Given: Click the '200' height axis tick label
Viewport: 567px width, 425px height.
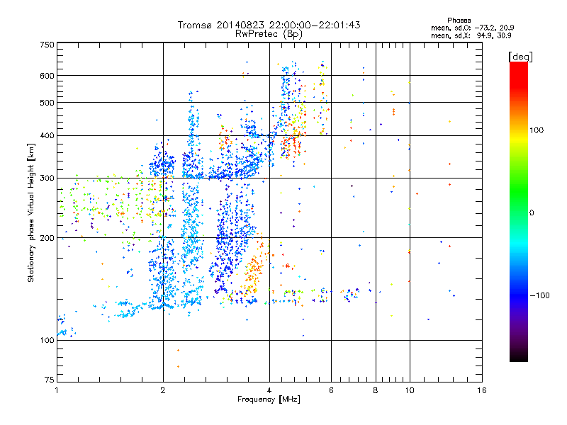Looking at the screenshot, I should (x=47, y=238).
